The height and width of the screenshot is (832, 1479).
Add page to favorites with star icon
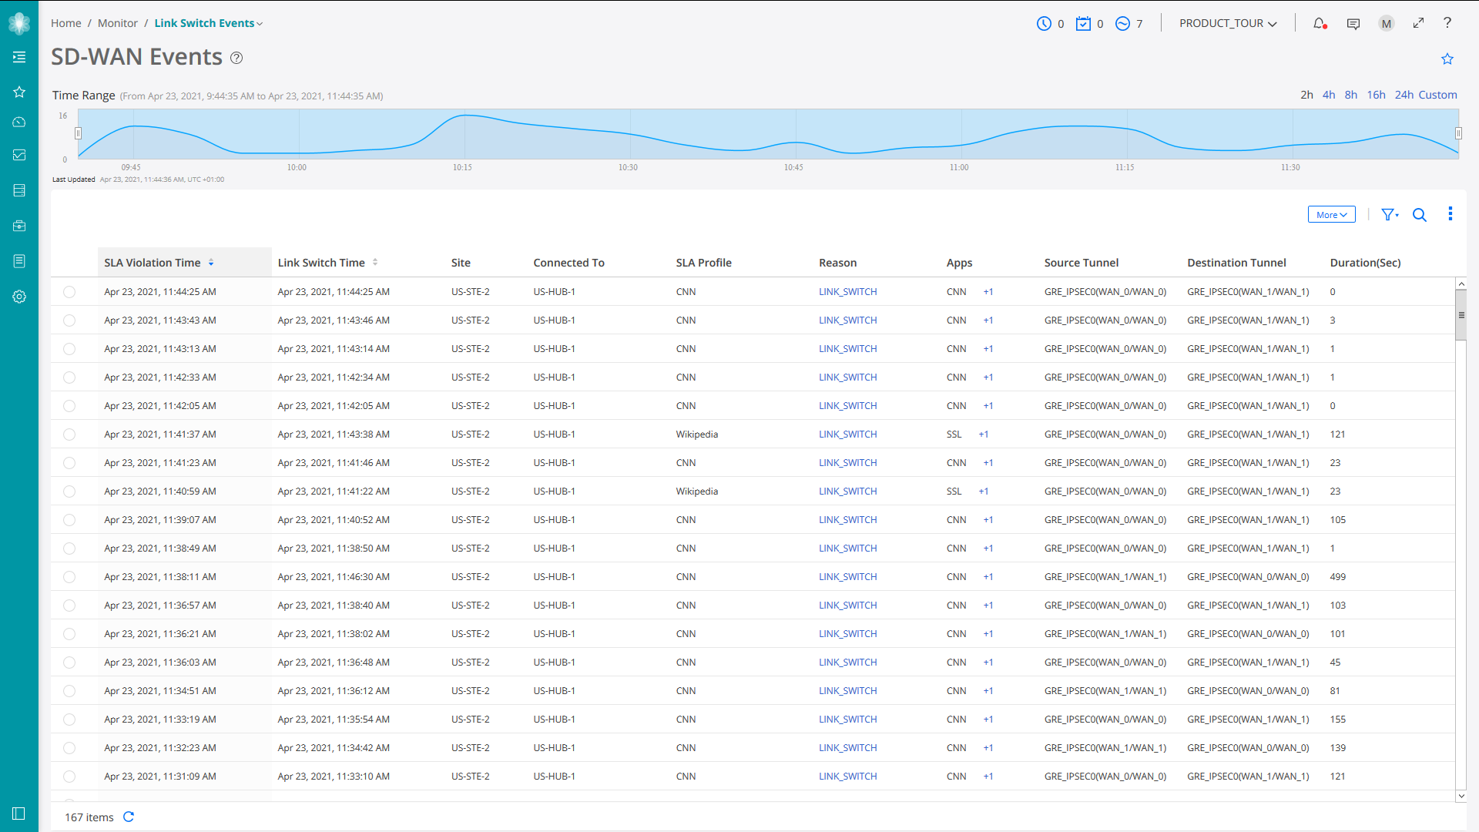pos(1447,59)
